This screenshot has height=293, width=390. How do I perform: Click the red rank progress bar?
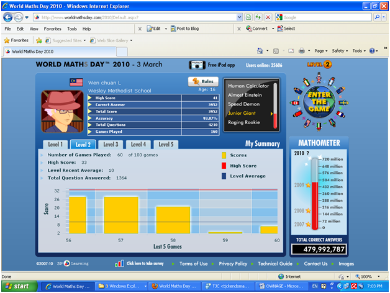(x=275, y=120)
